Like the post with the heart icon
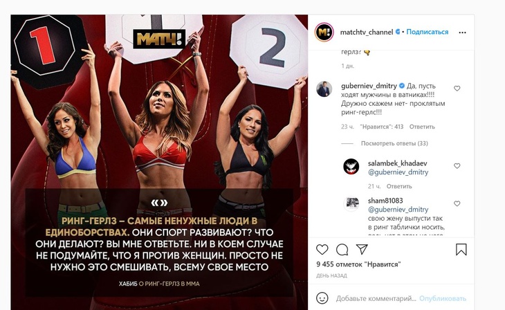505x310 pixels. (322, 250)
